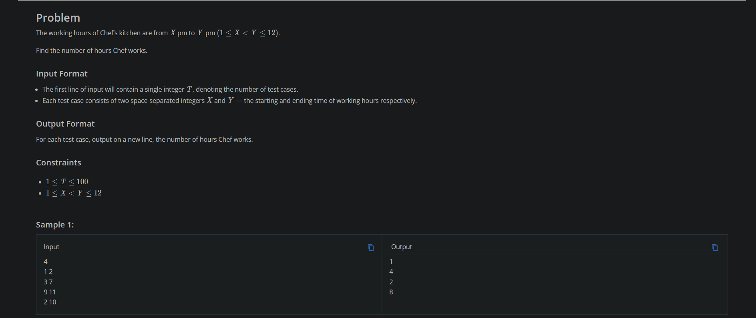Click the Input column label
The image size is (756, 318).
51,247
